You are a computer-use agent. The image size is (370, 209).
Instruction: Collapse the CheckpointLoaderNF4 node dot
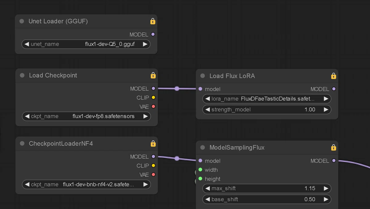coord(22,143)
